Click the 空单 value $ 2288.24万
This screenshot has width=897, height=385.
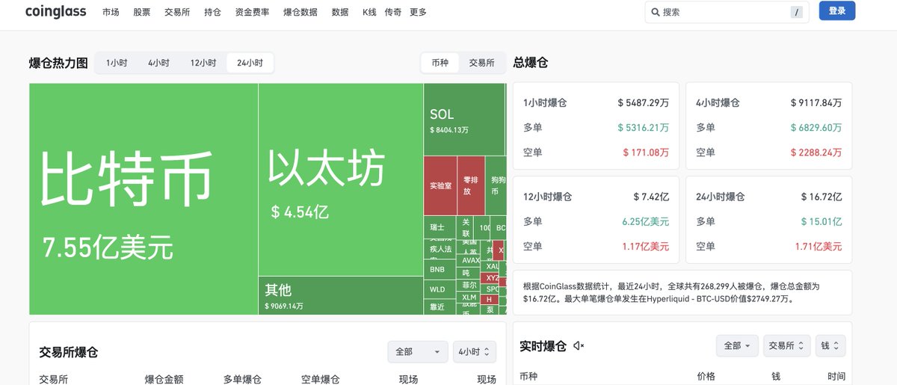[x=816, y=153]
